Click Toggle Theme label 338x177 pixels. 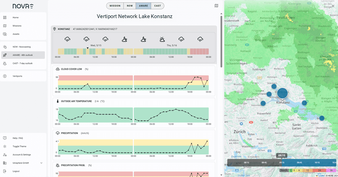click(19, 146)
